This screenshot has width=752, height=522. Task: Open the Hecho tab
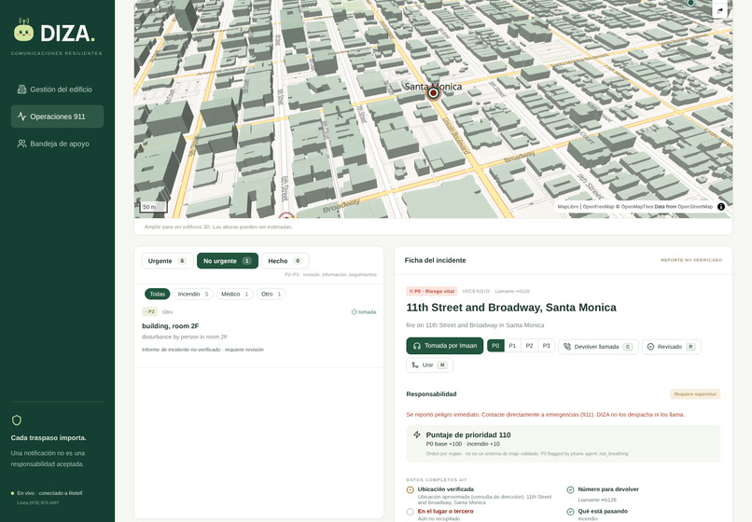point(285,261)
